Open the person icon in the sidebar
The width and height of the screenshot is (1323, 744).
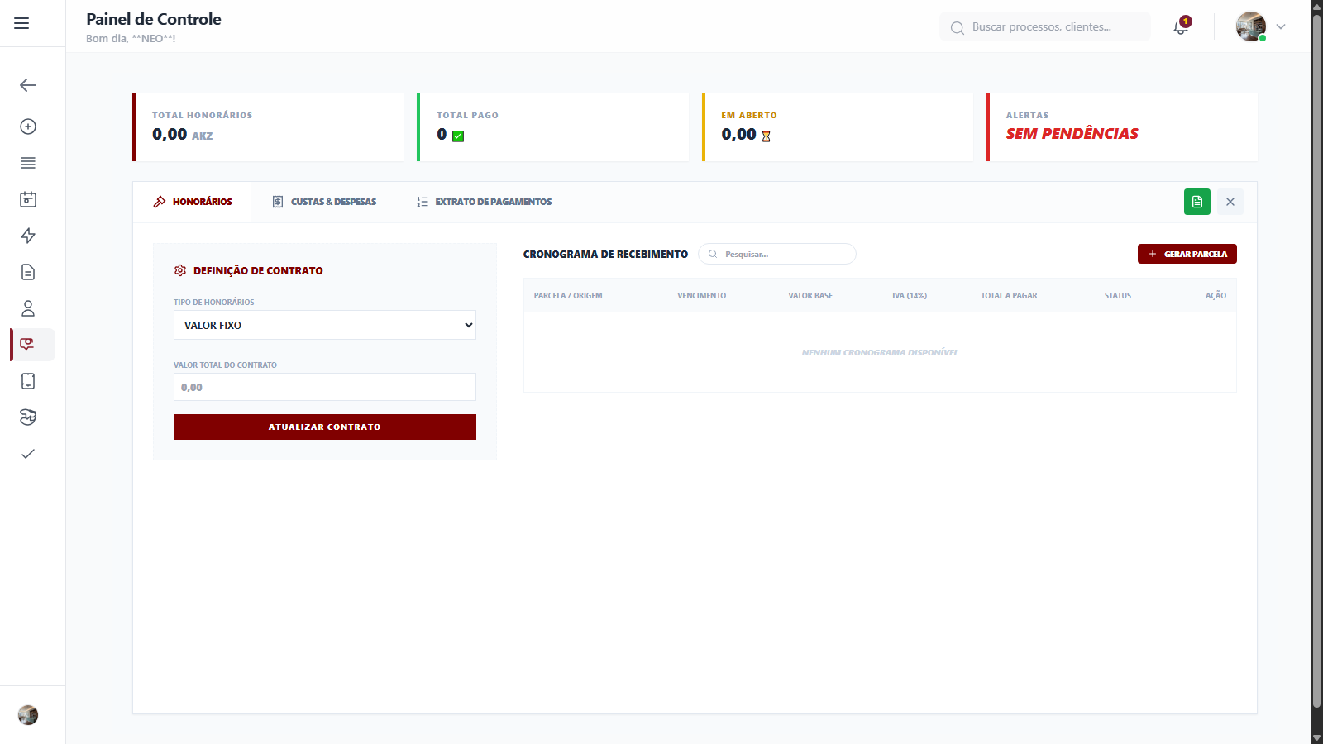coord(28,308)
